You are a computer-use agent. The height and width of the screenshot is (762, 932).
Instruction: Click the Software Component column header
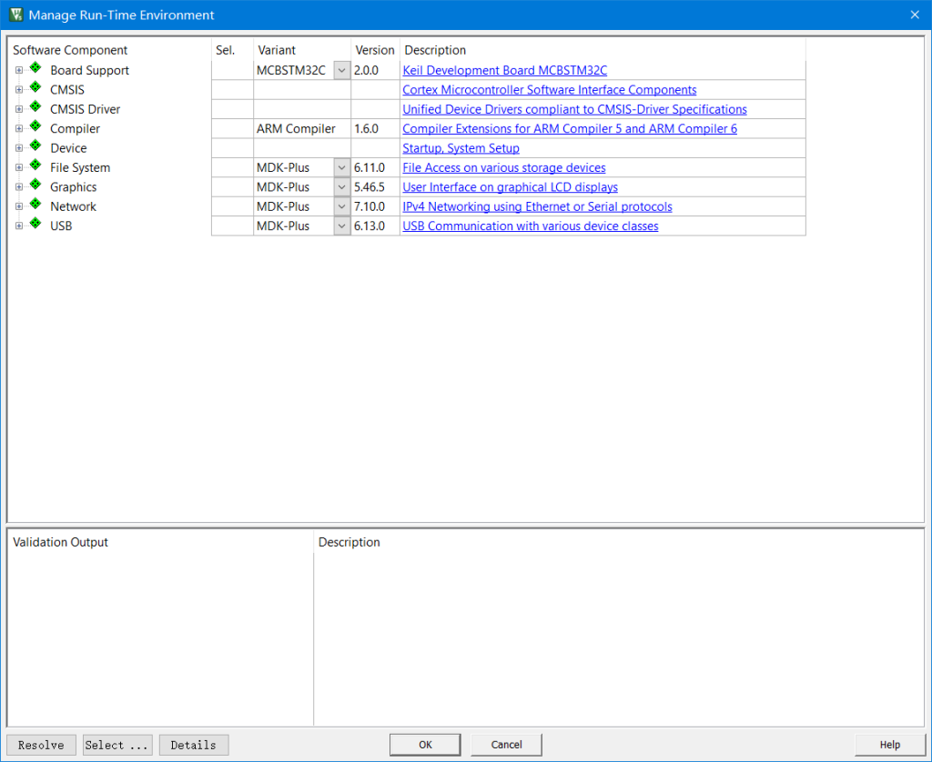(x=70, y=50)
